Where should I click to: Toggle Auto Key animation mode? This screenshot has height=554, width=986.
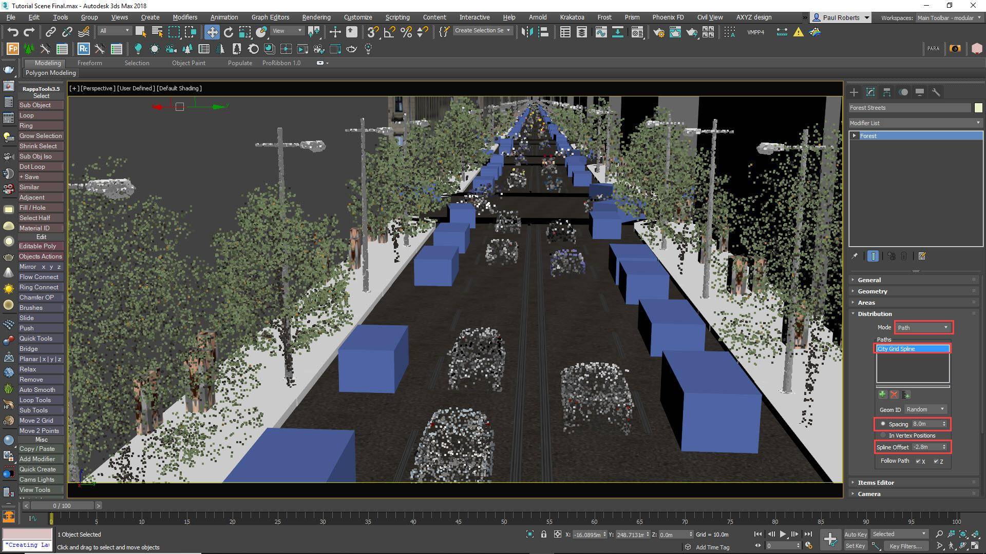click(x=856, y=534)
